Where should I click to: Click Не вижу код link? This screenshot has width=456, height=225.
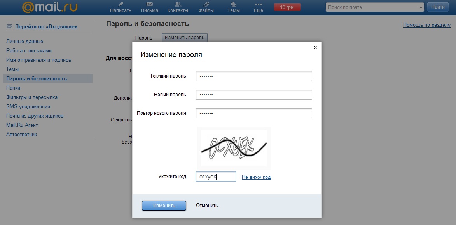coord(256,177)
